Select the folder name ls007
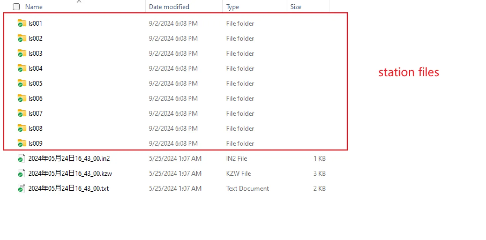Viewport: 486px width, 240px height. click(35, 113)
